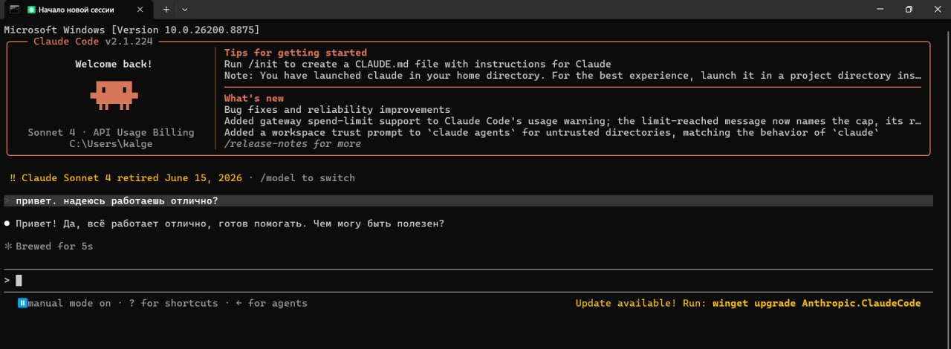Close the Начало новой сессии tab

pyautogui.click(x=143, y=10)
